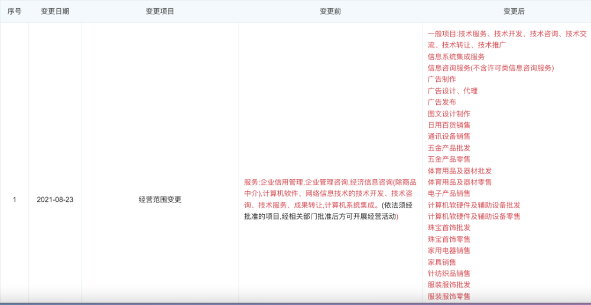591x305 pixels.
Task: Click the line 信息系统集成服务
Action: (456, 57)
